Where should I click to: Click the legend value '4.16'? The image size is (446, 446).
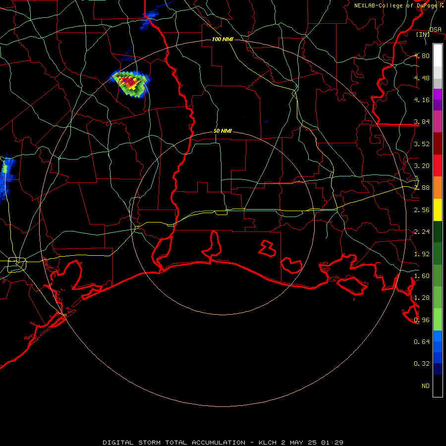point(422,100)
